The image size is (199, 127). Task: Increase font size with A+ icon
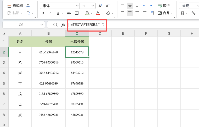tap(100, 6)
